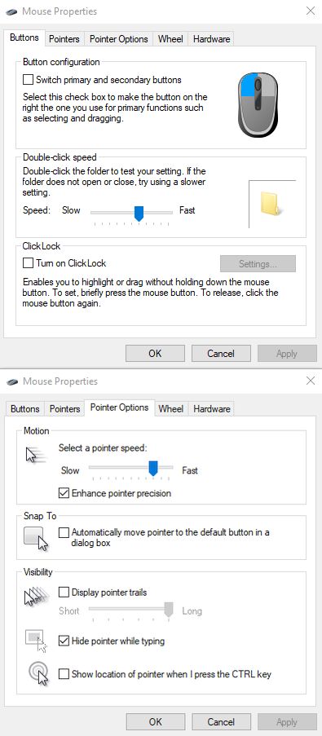Enable Show location of pointer with CTRL
The image size is (322, 736).
coord(64,674)
